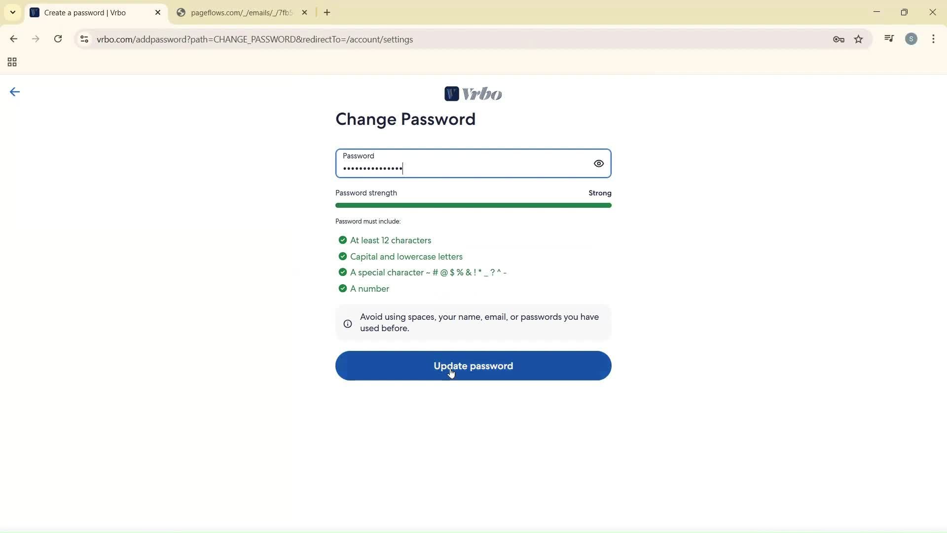Open the browser profile avatar with letter S

(x=911, y=38)
